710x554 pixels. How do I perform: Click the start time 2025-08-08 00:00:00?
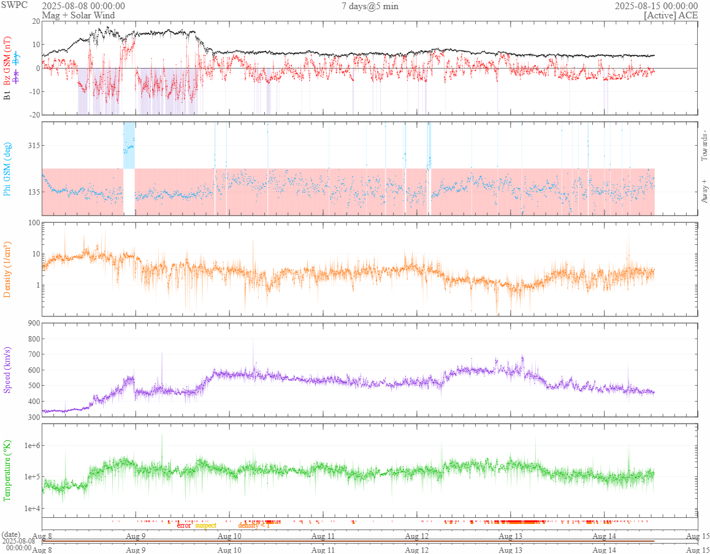pos(83,6)
